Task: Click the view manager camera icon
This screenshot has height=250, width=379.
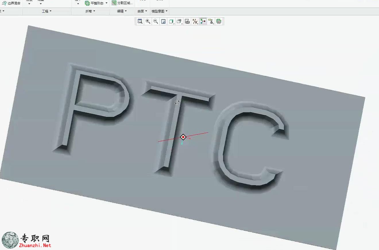Action: (x=187, y=21)
